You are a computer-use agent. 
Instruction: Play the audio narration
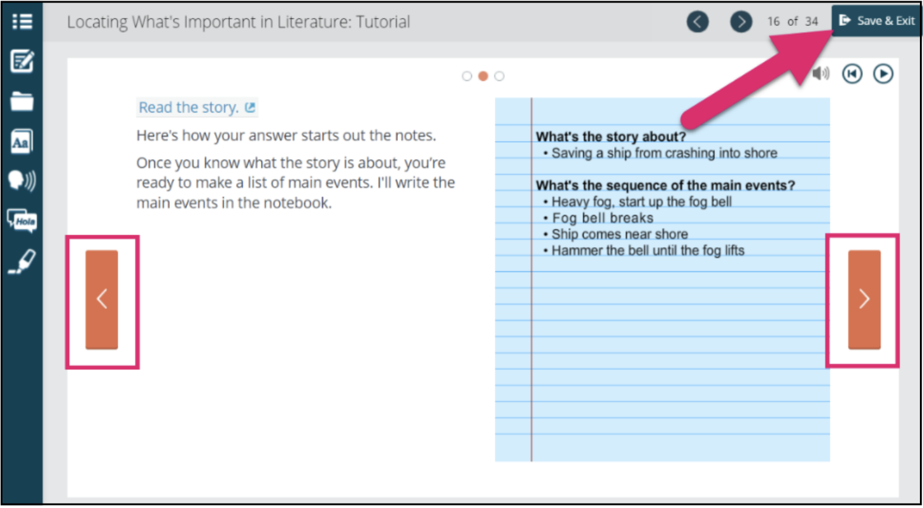tap(883, 74)
